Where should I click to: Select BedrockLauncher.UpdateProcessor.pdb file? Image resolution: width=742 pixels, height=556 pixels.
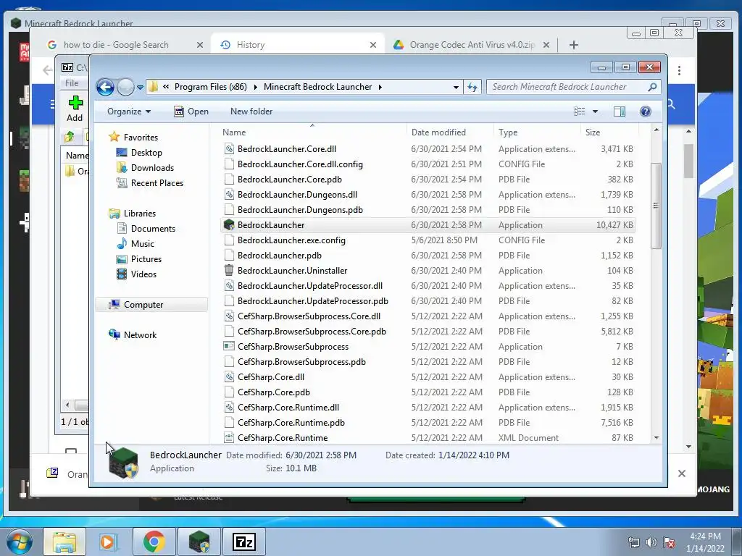(x=313, y=301)
